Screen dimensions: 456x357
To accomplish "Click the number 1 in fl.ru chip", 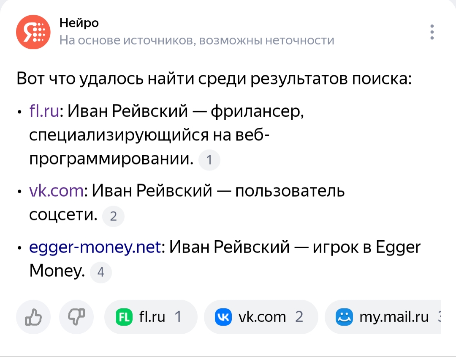I will (x=178, y=317).
